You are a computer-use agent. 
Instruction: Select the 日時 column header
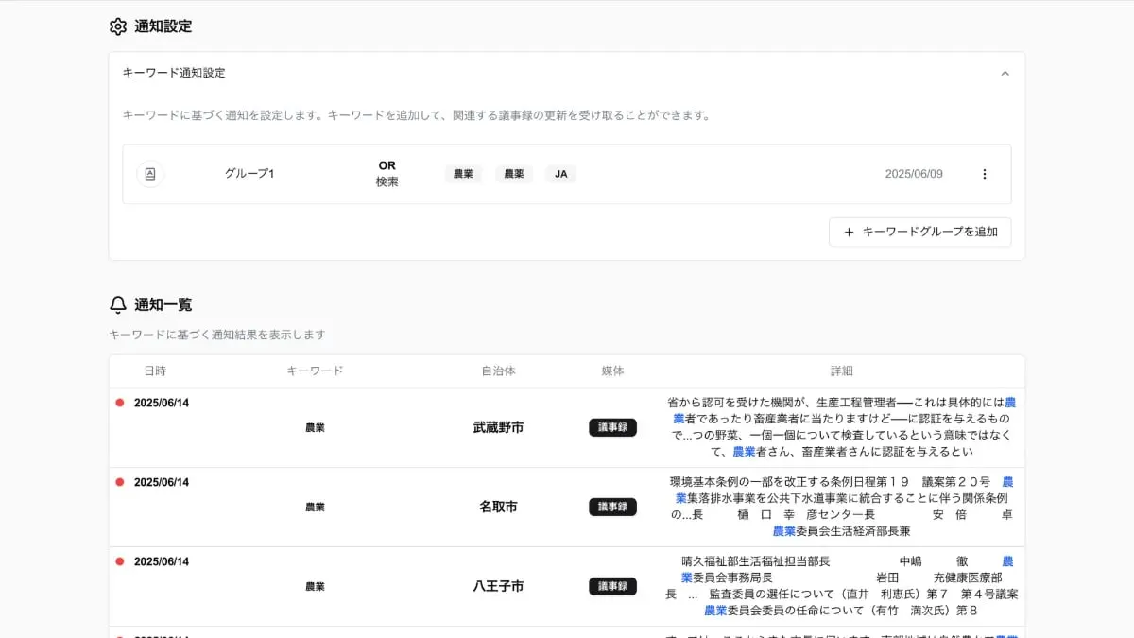pyautogui.click(x=155, y=371)
